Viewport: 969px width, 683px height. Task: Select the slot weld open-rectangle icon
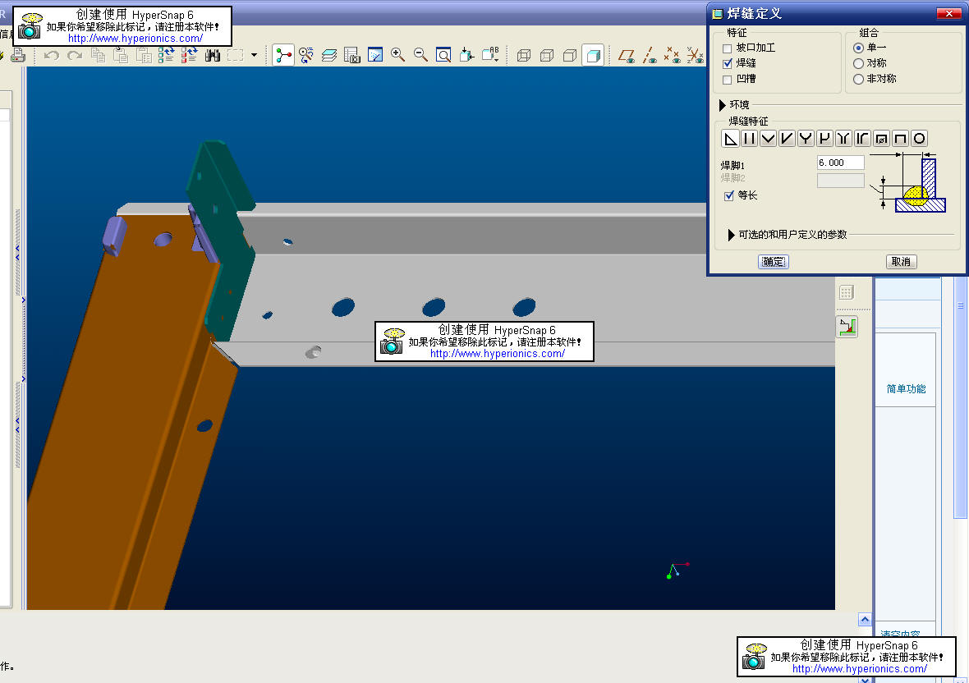(900, 139)
